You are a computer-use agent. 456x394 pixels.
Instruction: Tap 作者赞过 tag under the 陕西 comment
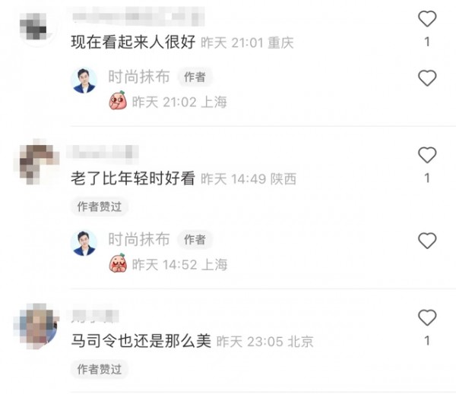[99, 206]
